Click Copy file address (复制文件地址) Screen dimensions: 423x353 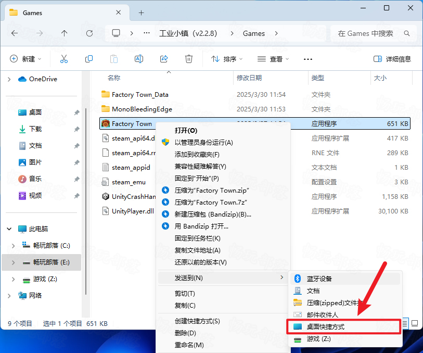point(224,250)
